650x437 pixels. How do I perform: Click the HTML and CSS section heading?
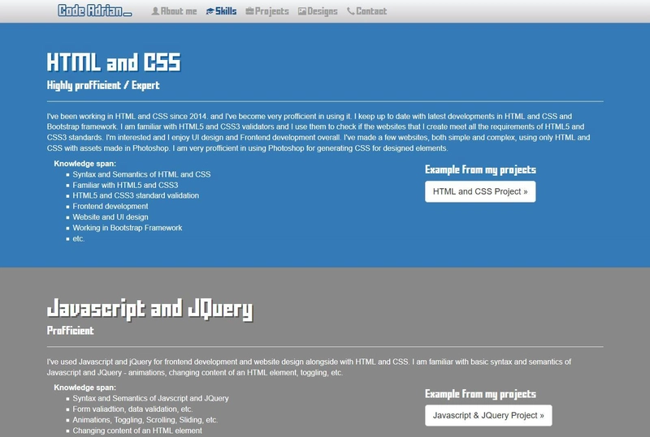click(114, 63)
